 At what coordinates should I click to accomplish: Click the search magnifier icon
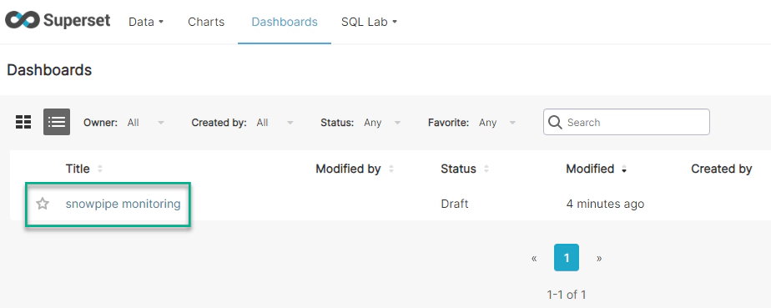pos(555,122)
